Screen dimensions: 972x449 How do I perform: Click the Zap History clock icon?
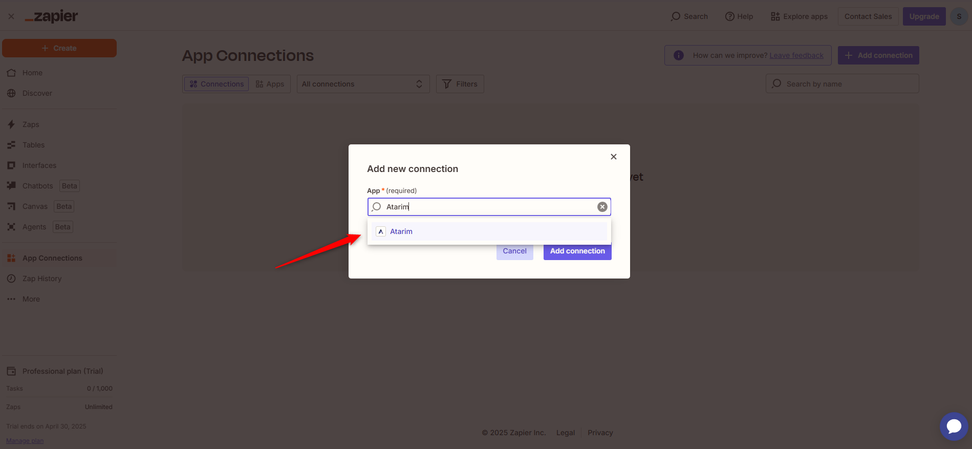point(11,279)
